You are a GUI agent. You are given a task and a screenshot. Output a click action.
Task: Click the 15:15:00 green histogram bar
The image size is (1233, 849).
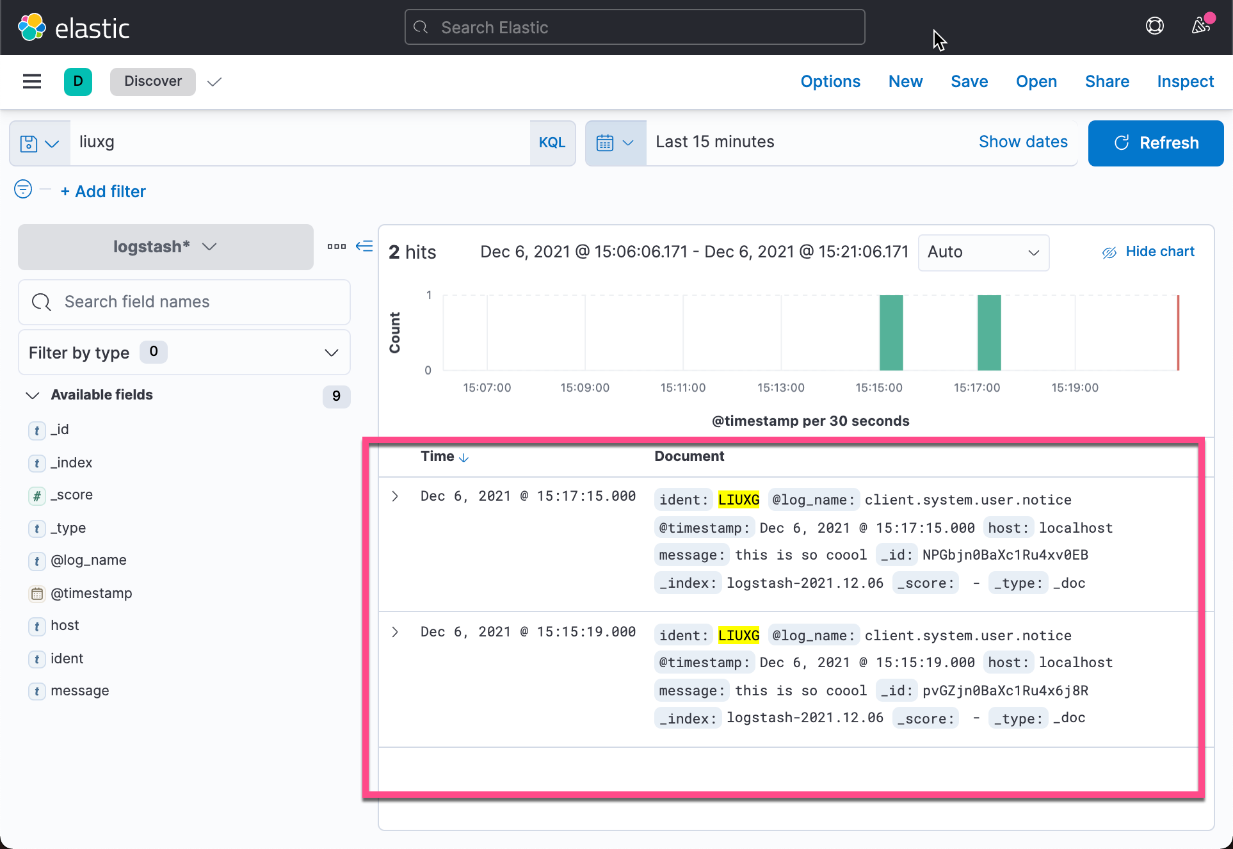pos(890,333)
